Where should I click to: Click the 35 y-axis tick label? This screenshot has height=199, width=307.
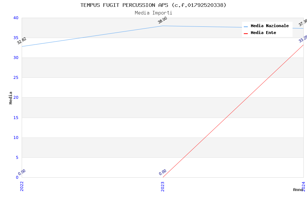pyautogui.click(x=16, y=38)
